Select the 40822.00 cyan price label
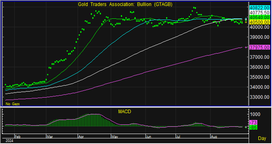Image resolution: width=272 pixels, height=144 pixels. pyautogui.click(x=260, y=8)
